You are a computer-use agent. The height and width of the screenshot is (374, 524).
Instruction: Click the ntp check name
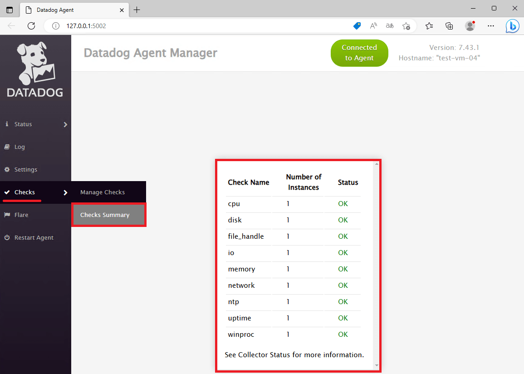233,302
